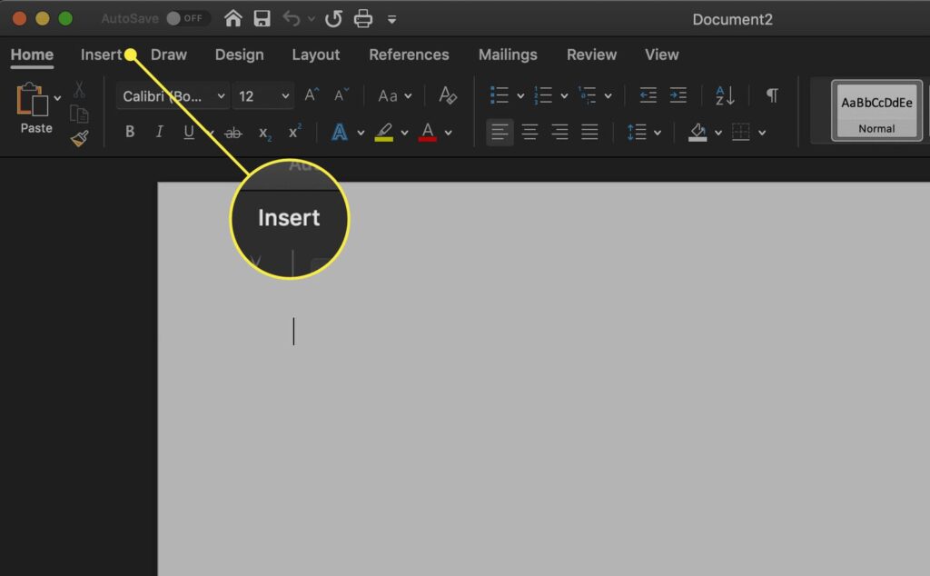Show paragraph marks with the pilcrow icon
Image resolution: width=930 pixels, height=576 pixels.
coord(772,94)
